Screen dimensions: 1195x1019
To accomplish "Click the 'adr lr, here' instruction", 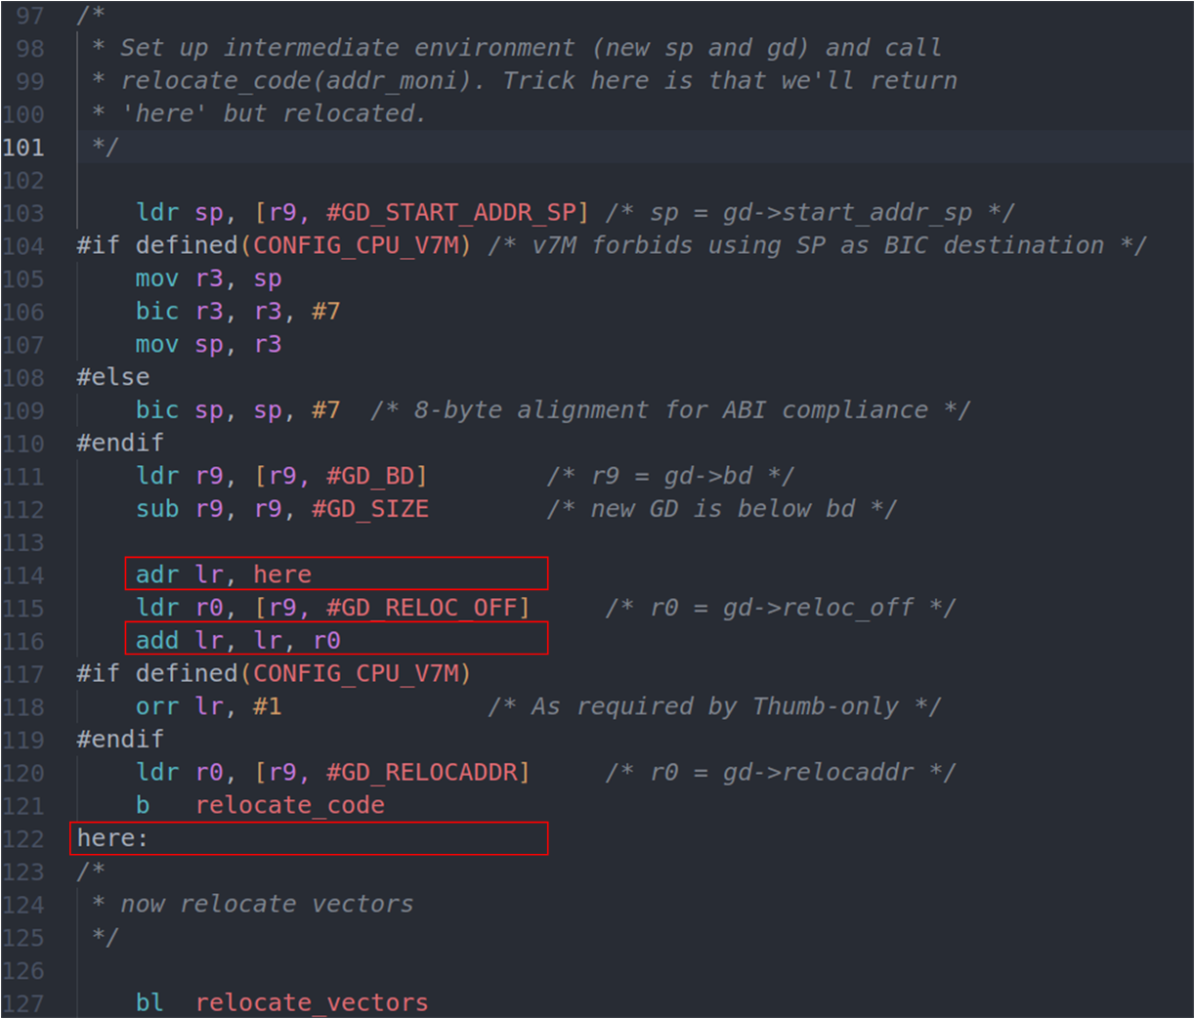I will (x=223, y=574).
